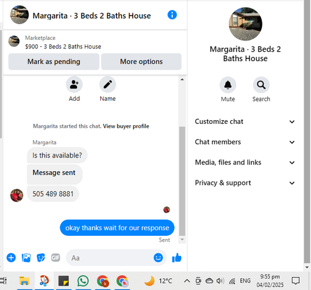
Task: Expand the Chat members section
Action: 244,142
